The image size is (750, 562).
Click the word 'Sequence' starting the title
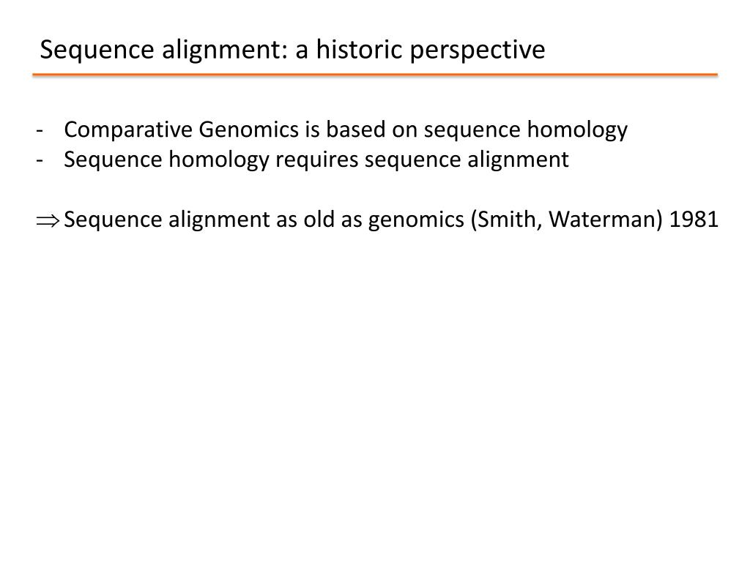coord(97,51)
